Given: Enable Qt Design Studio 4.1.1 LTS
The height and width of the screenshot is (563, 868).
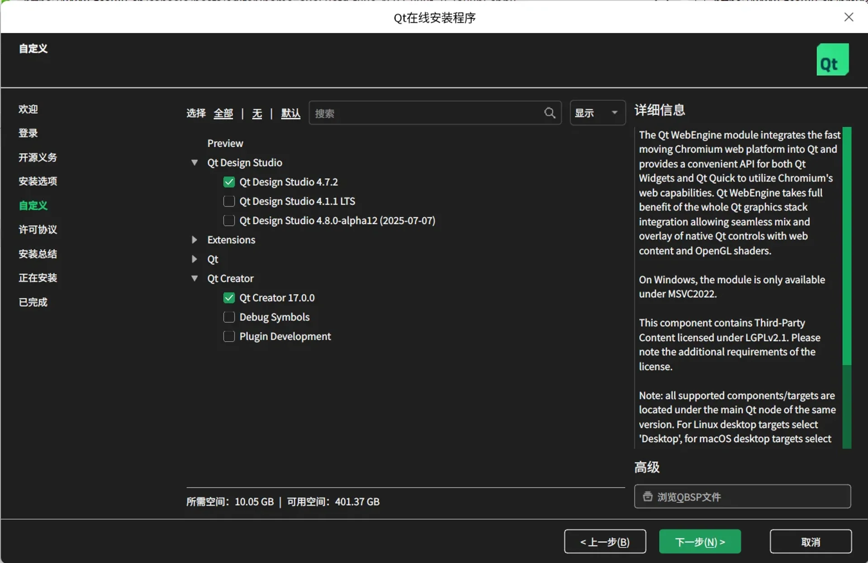Looking at the screenshot, I should (x=229, y=201).
